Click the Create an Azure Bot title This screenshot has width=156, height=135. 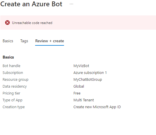pyautogui.click(x=31, y=4)
